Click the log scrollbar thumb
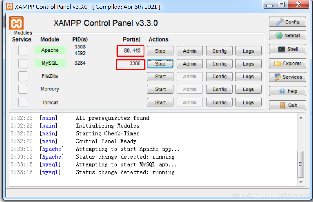Viewport: 313px width, 202px height. click(301, 164)
